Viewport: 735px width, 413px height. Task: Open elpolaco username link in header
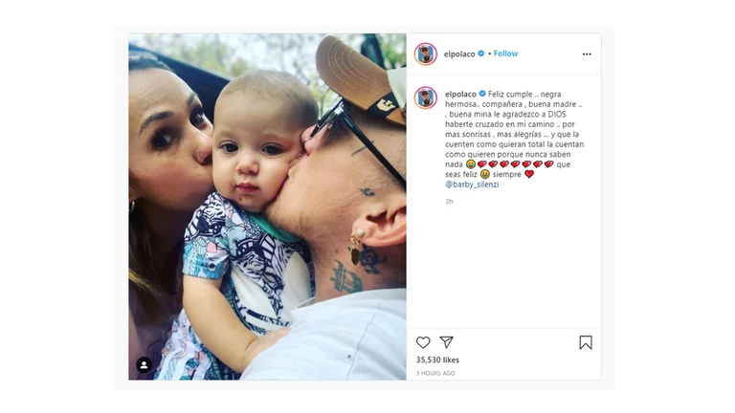coord(459,54)
